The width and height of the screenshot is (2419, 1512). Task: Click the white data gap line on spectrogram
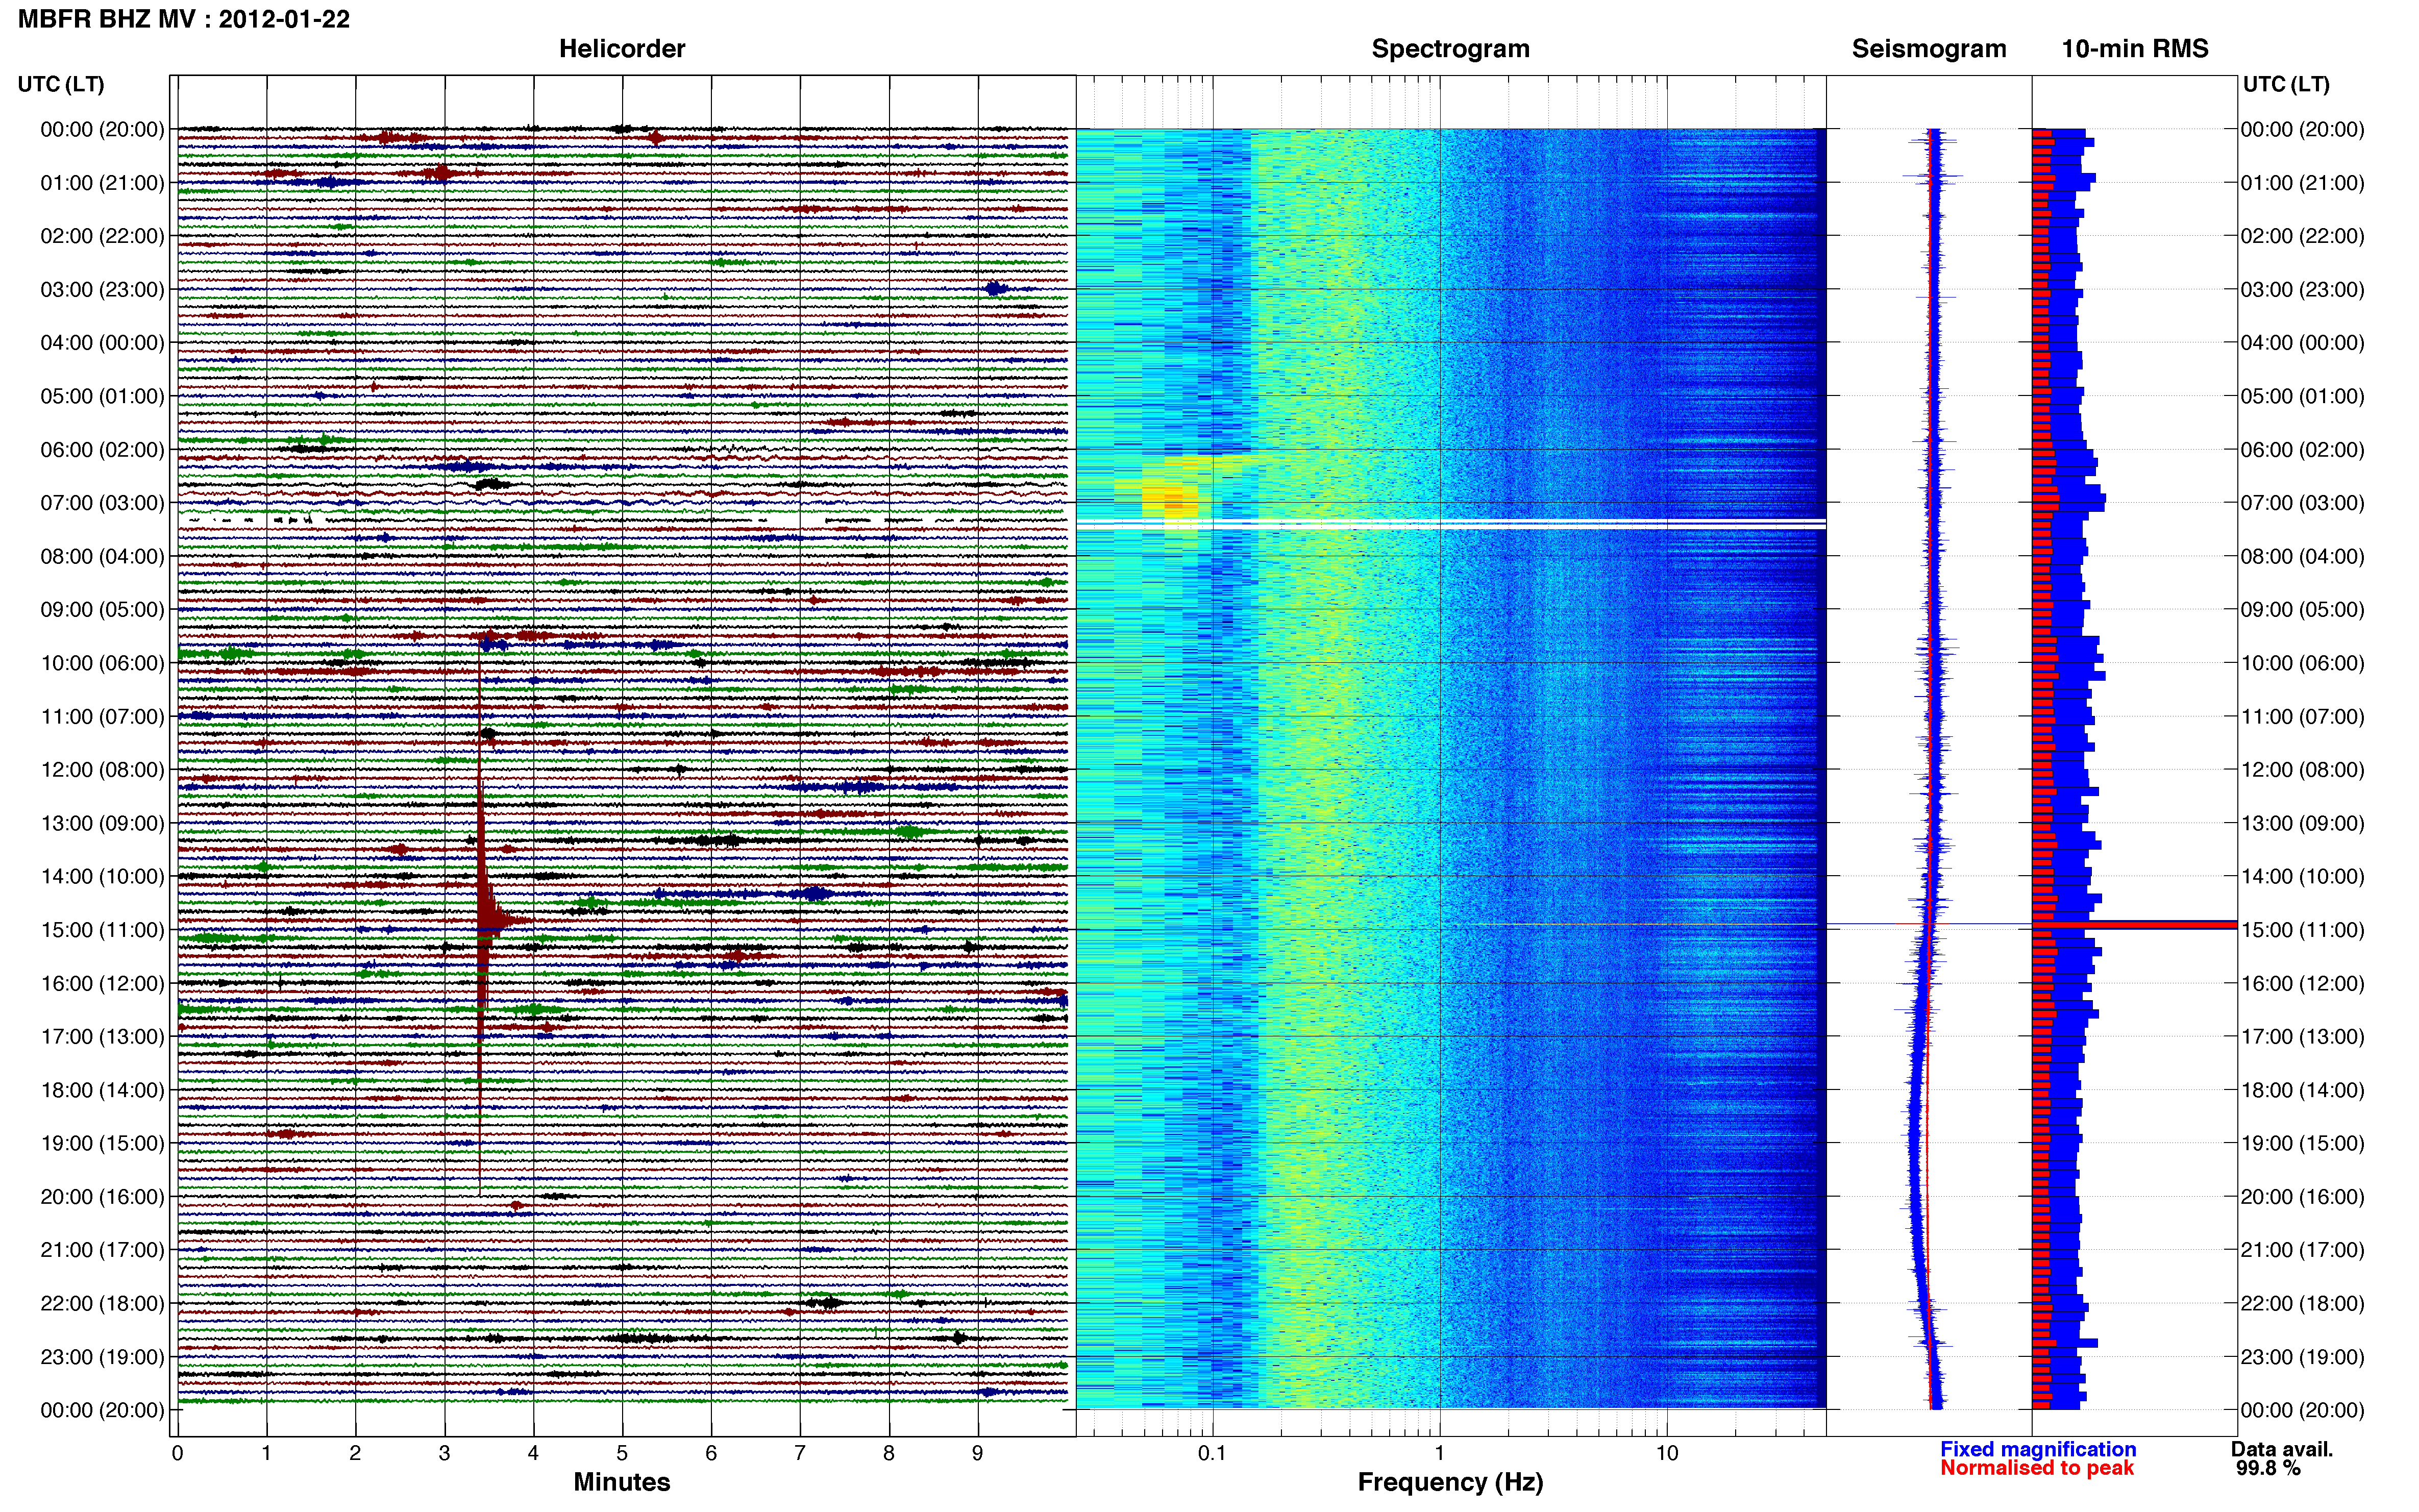1450,524
